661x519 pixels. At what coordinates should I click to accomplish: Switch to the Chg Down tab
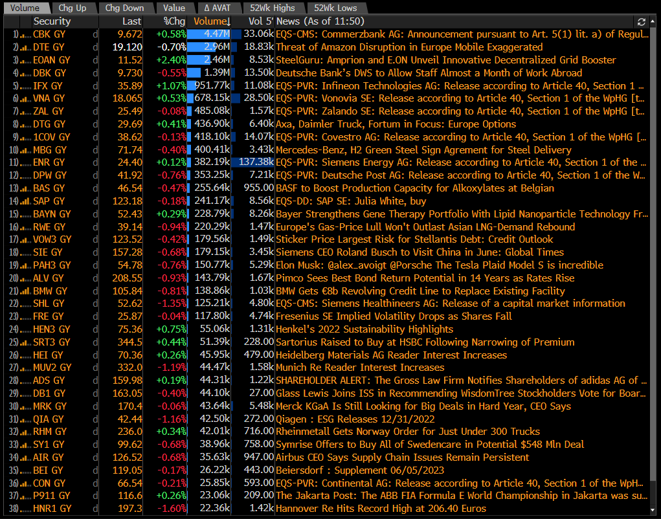(125, 8)
